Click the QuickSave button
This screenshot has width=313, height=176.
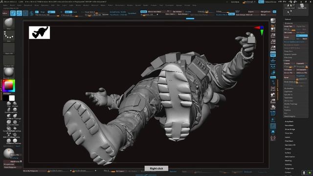click(235, 2)
